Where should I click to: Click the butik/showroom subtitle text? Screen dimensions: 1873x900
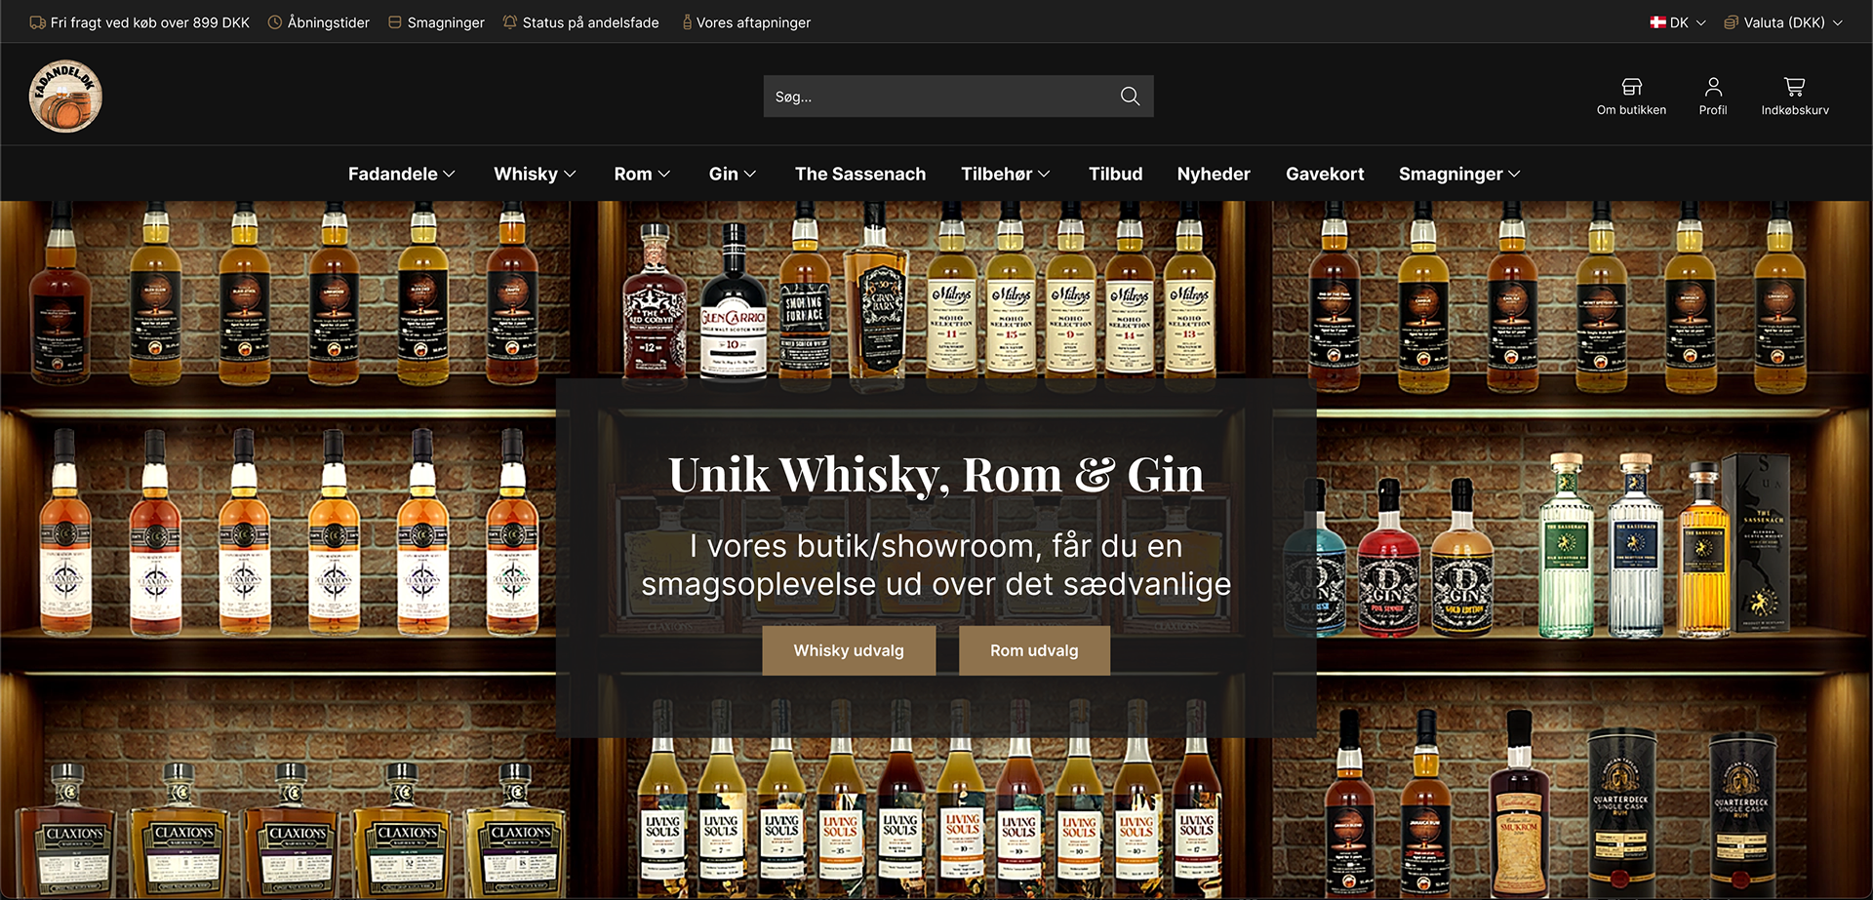coord(936,565)
